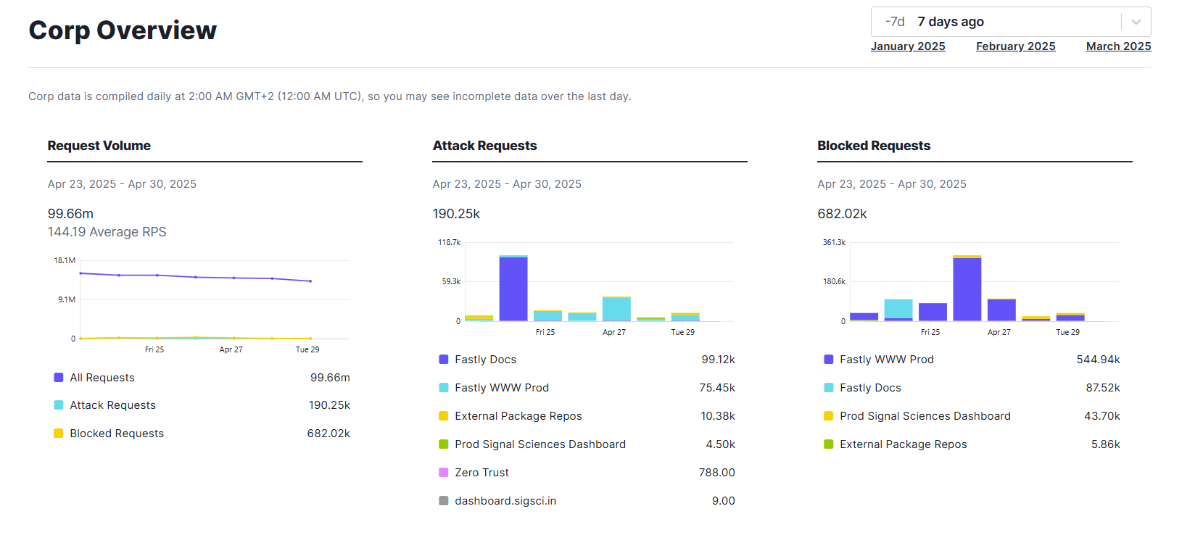Click the 43.70k value in Blocked Requests
The image size is (1203, 543).
(x=1102, y=416)
